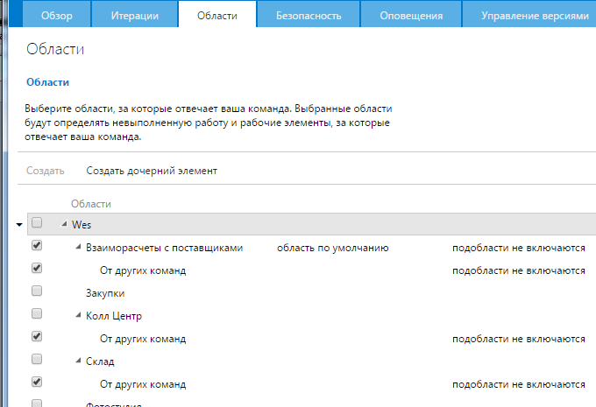
Task: Click the Создать button
Action: (x=45, y=171)
